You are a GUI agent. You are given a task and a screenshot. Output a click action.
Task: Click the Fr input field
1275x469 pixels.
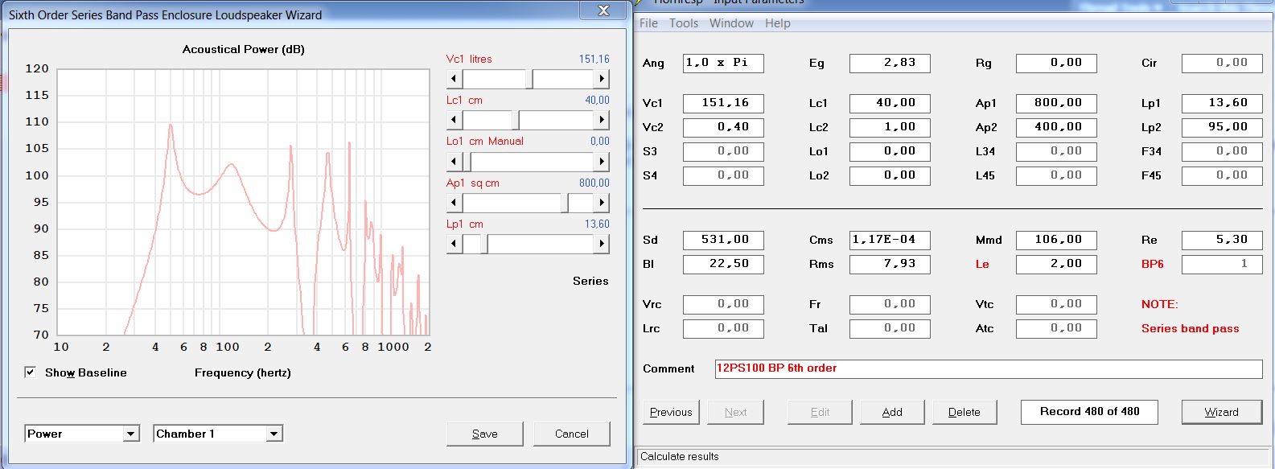(890, 304)
